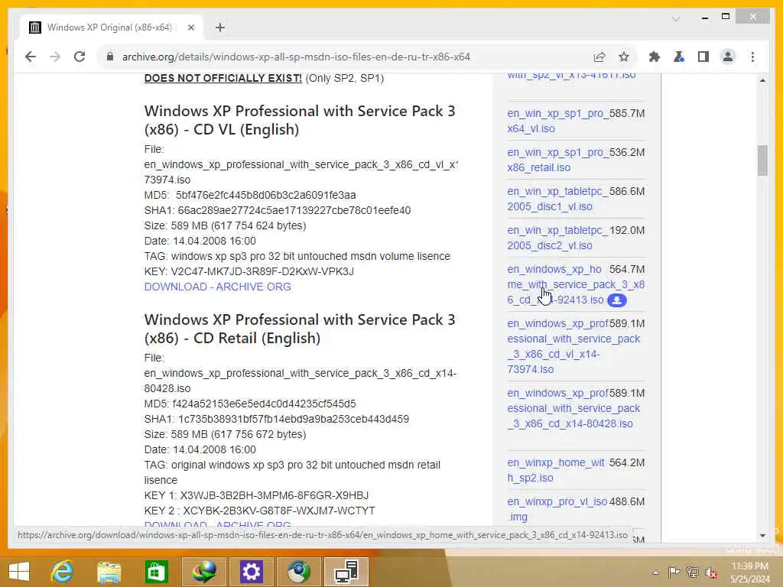Download professional SP3 x14-80428.iso
Image resolution: width=783 pixels, height=587 pixels.
coord(573,408)
